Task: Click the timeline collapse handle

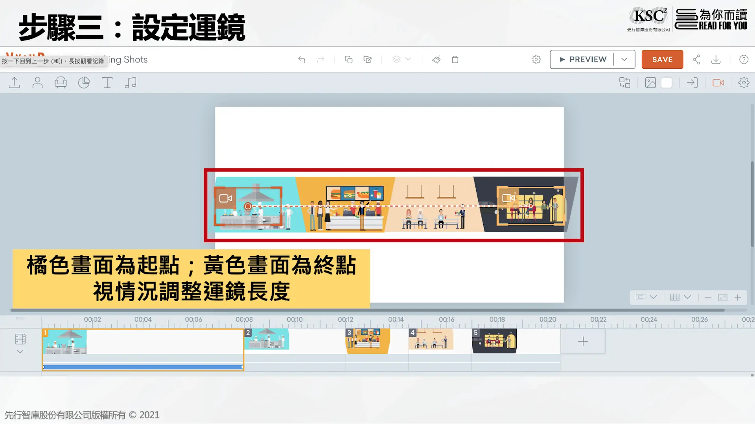Action: [20, 319]
